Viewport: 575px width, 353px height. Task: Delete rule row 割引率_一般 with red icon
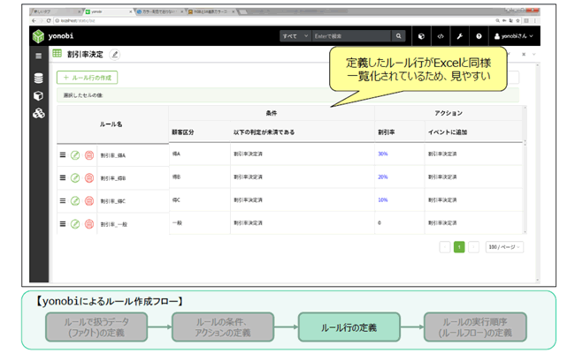click(89, 224)
